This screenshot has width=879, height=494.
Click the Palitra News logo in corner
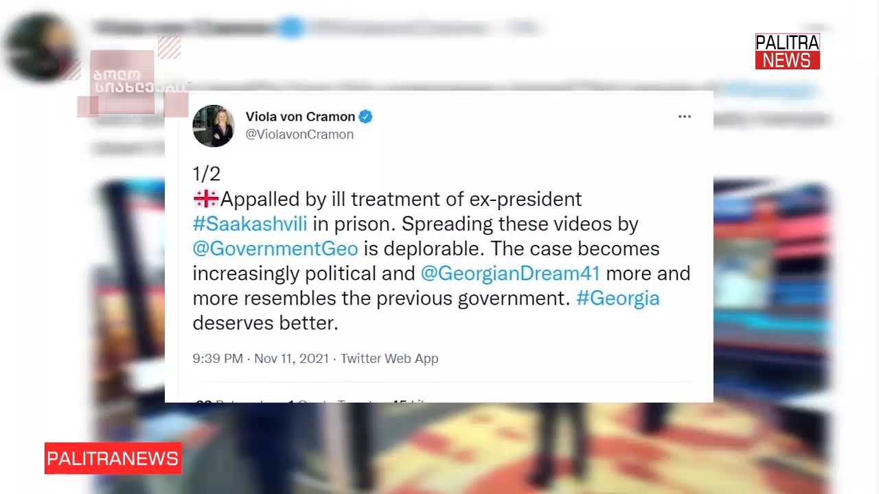coord(788,51)
